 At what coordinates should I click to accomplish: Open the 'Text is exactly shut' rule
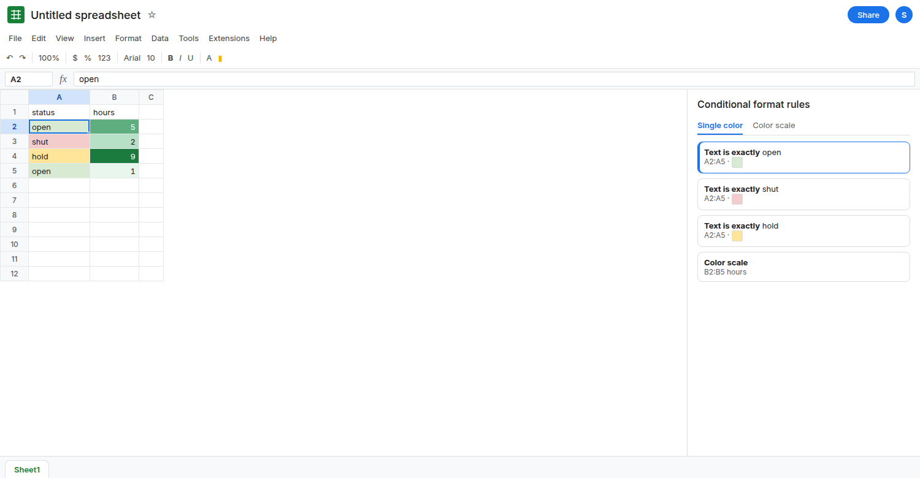(x=803, y=194)
